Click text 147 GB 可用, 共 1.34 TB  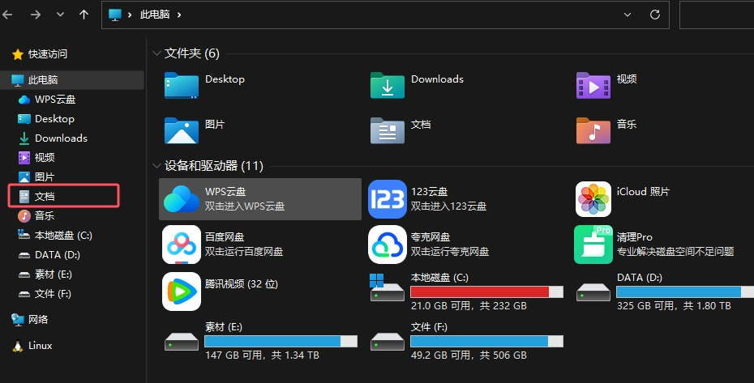coord(262,355)
